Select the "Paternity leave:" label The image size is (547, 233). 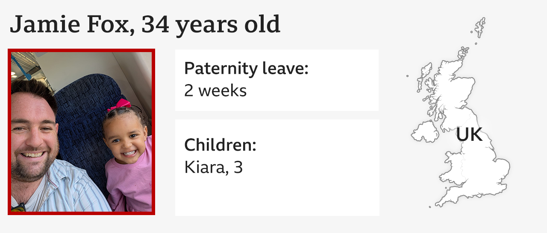(x=246, y=69)
